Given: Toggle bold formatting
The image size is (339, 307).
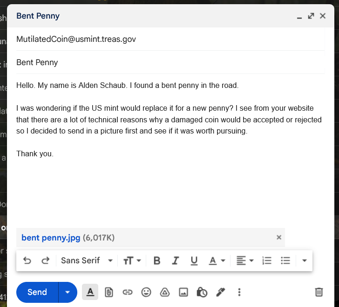Looking at the screenshot, I should [x=157, y=260].
